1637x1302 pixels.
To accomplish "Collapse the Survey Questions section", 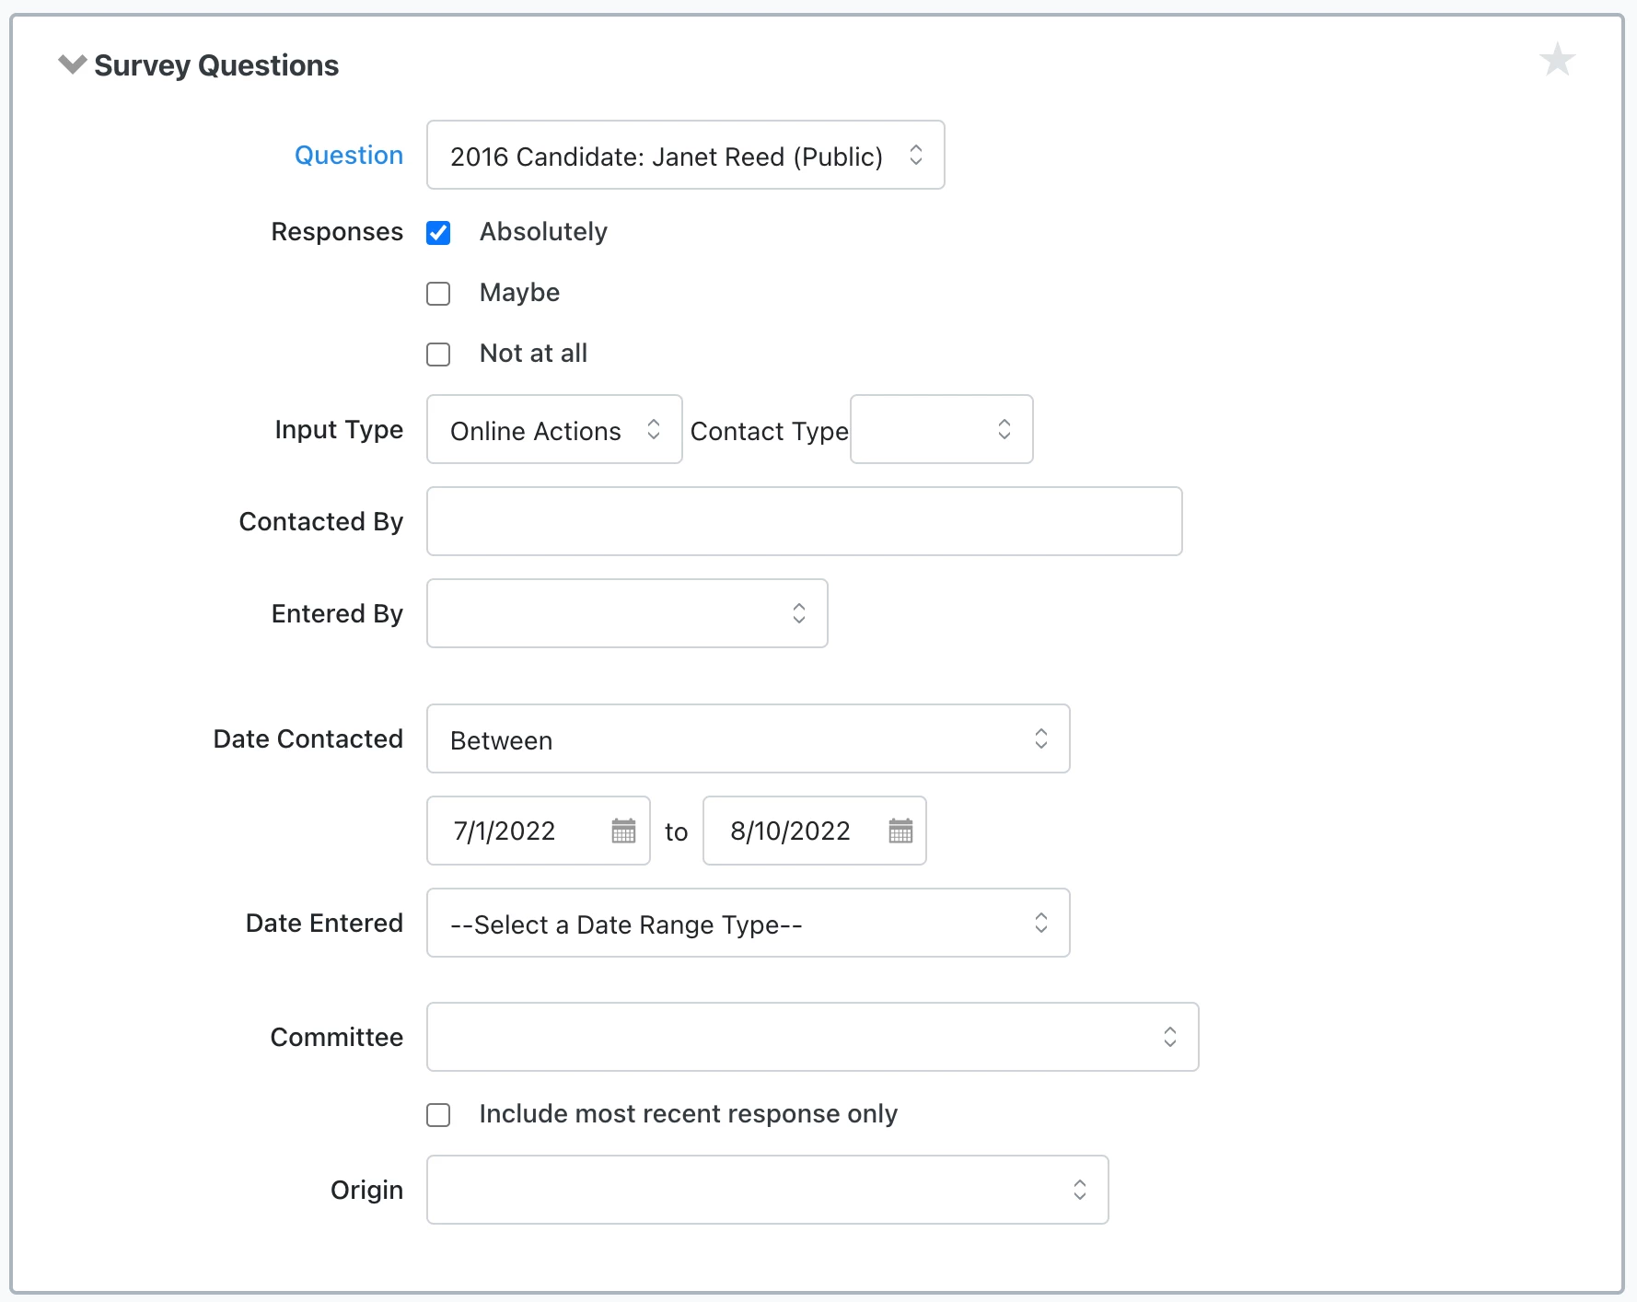I will coord(72,64).
